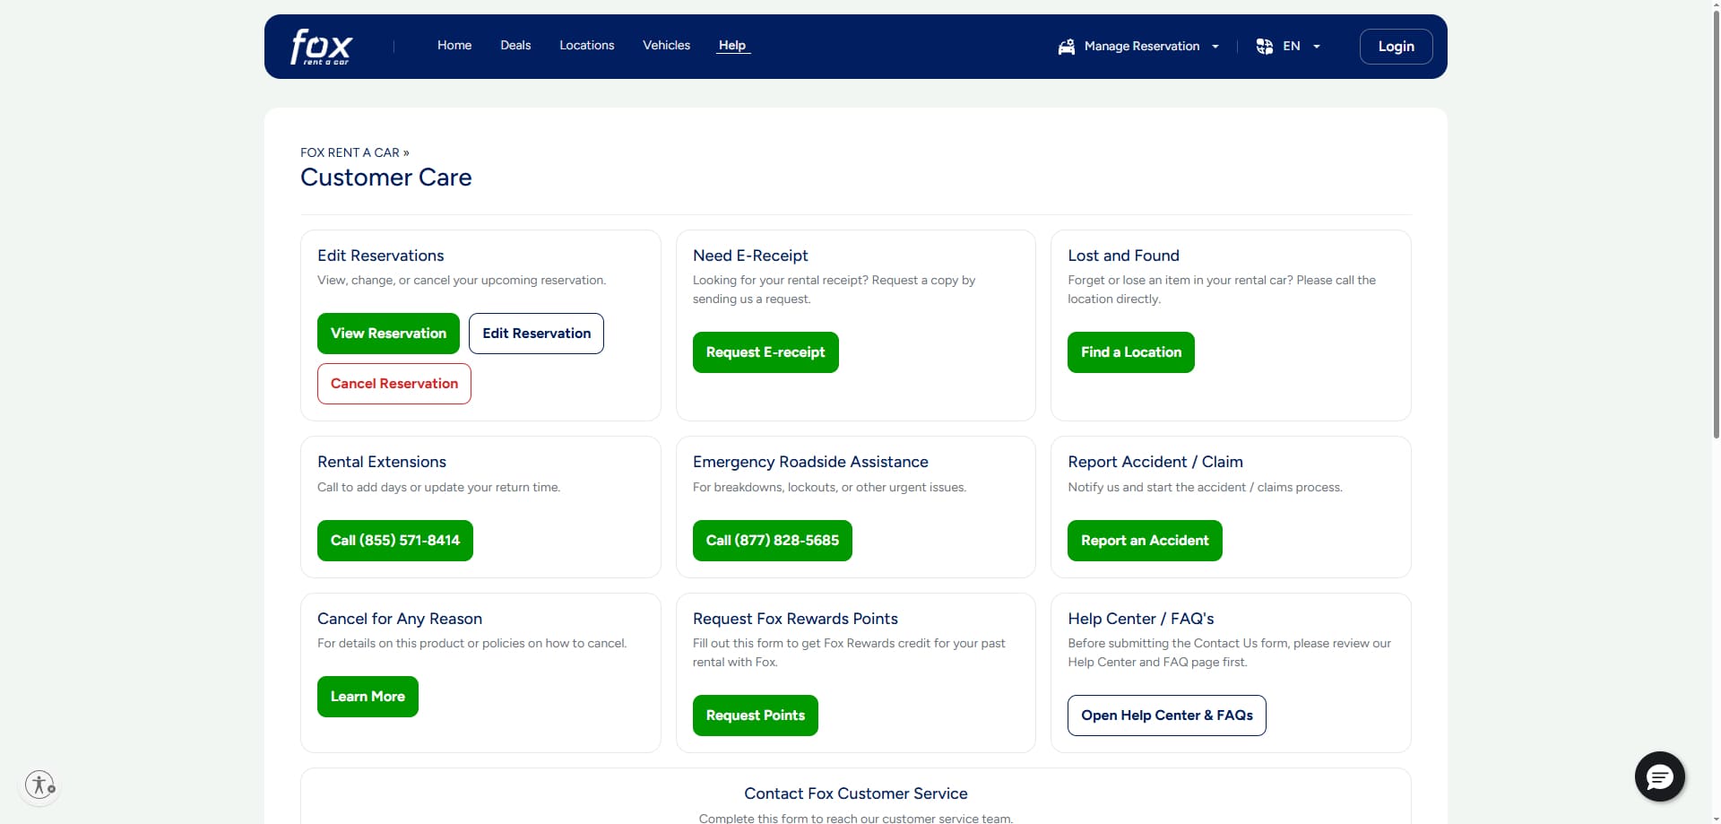Click the Report an Accident button
The image size is (1721, 824).
[x=1145, y=541]
